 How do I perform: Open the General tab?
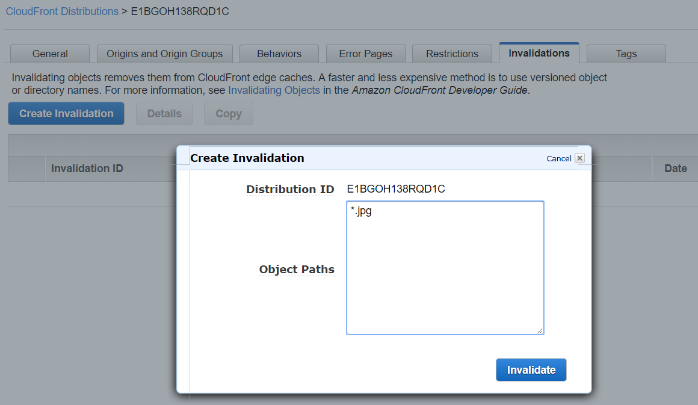pos(50,54)
